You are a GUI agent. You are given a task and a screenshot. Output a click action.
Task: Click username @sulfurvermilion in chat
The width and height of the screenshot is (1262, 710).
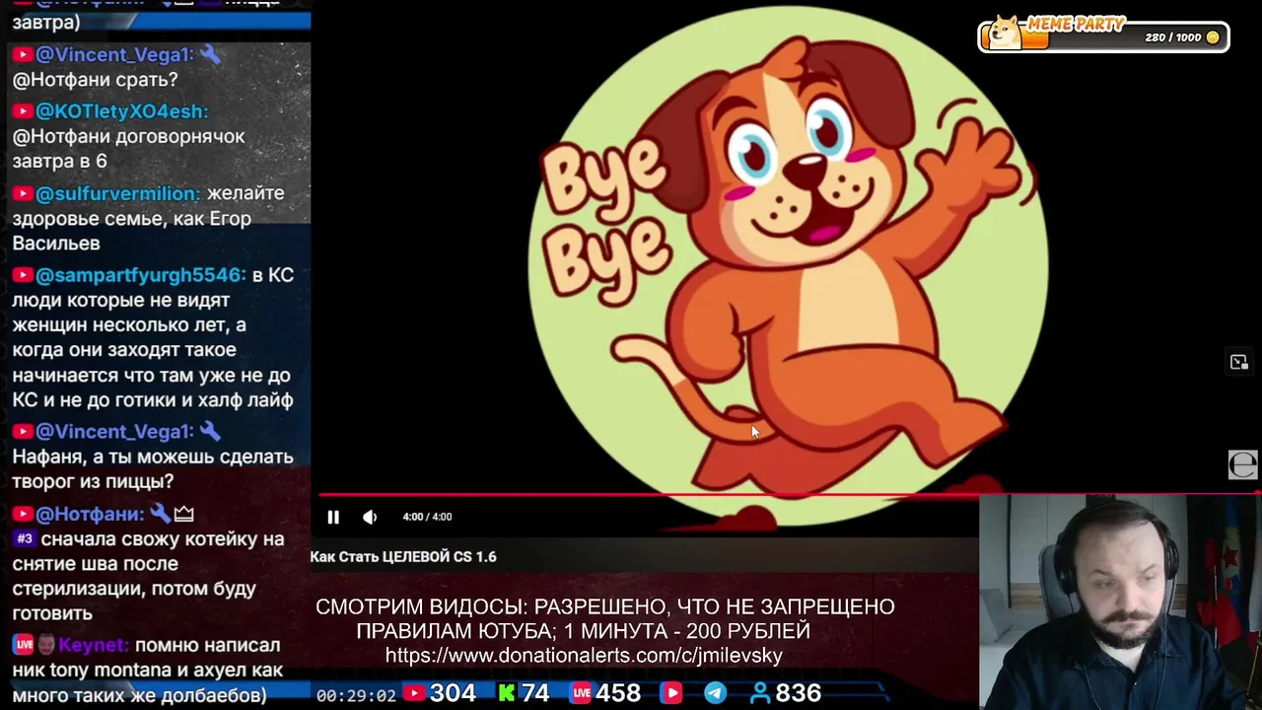pos(118,193)
